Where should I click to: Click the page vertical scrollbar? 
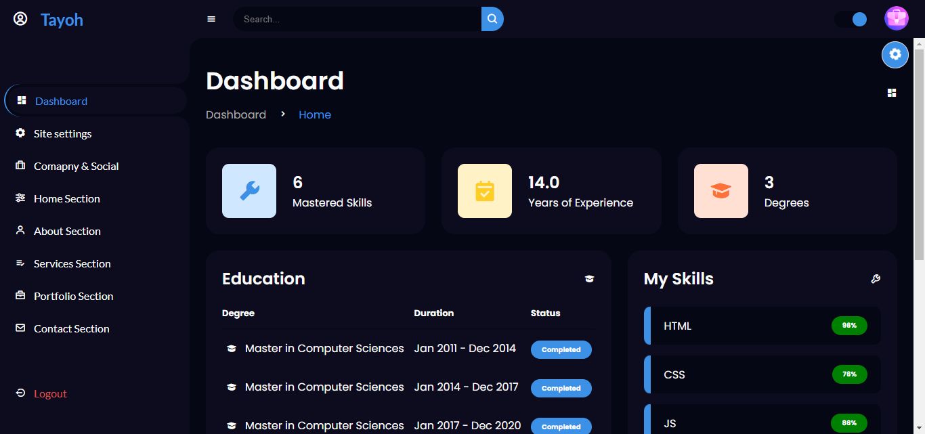point(919,154)
